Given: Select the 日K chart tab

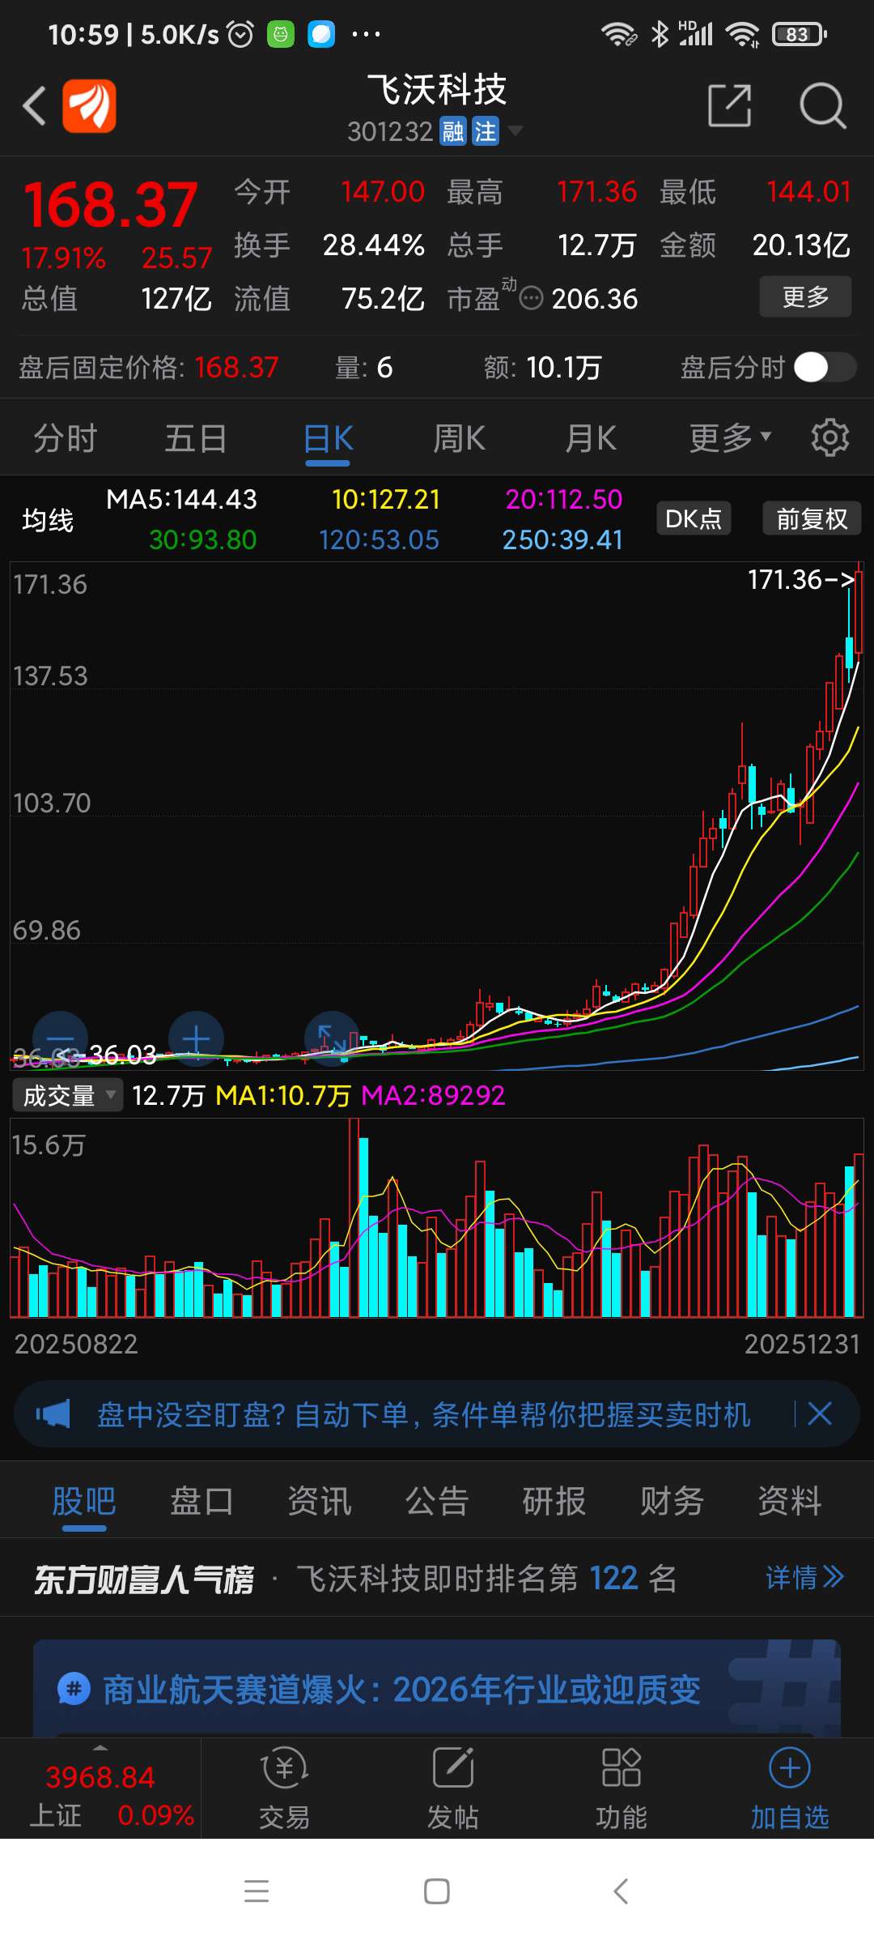Looking at the screenshot, I should [328, 438].
